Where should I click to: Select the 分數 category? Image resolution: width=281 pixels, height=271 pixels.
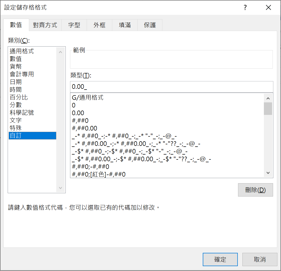32,105
